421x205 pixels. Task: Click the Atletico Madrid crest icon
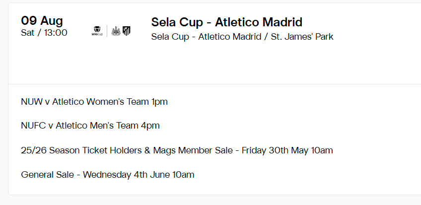click(x=127, y=31)
